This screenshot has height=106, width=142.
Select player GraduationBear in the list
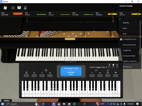point(129,56)
